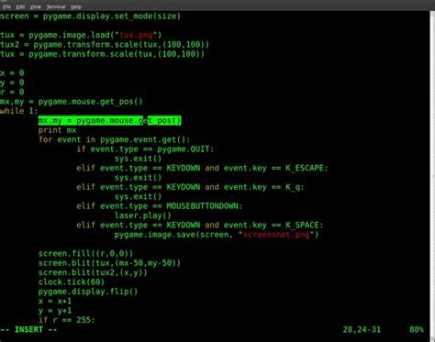
Task: Click the '28,24-31' cursor position indicator
Action: click(x=362, y=330)
